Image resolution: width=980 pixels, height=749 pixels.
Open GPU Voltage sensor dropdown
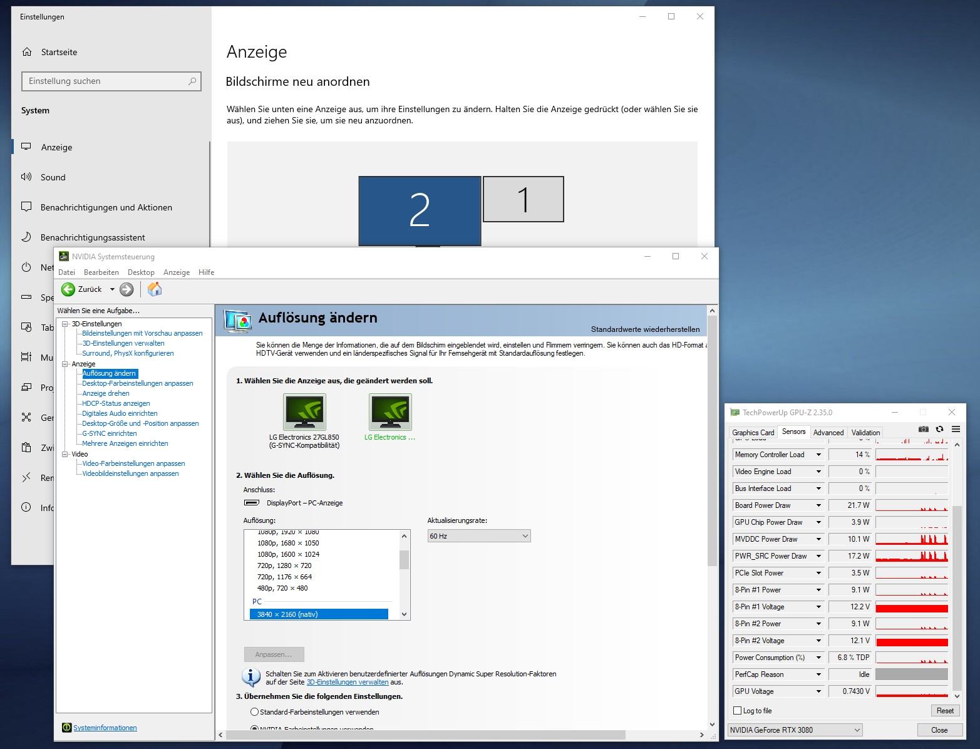(818, 691)
